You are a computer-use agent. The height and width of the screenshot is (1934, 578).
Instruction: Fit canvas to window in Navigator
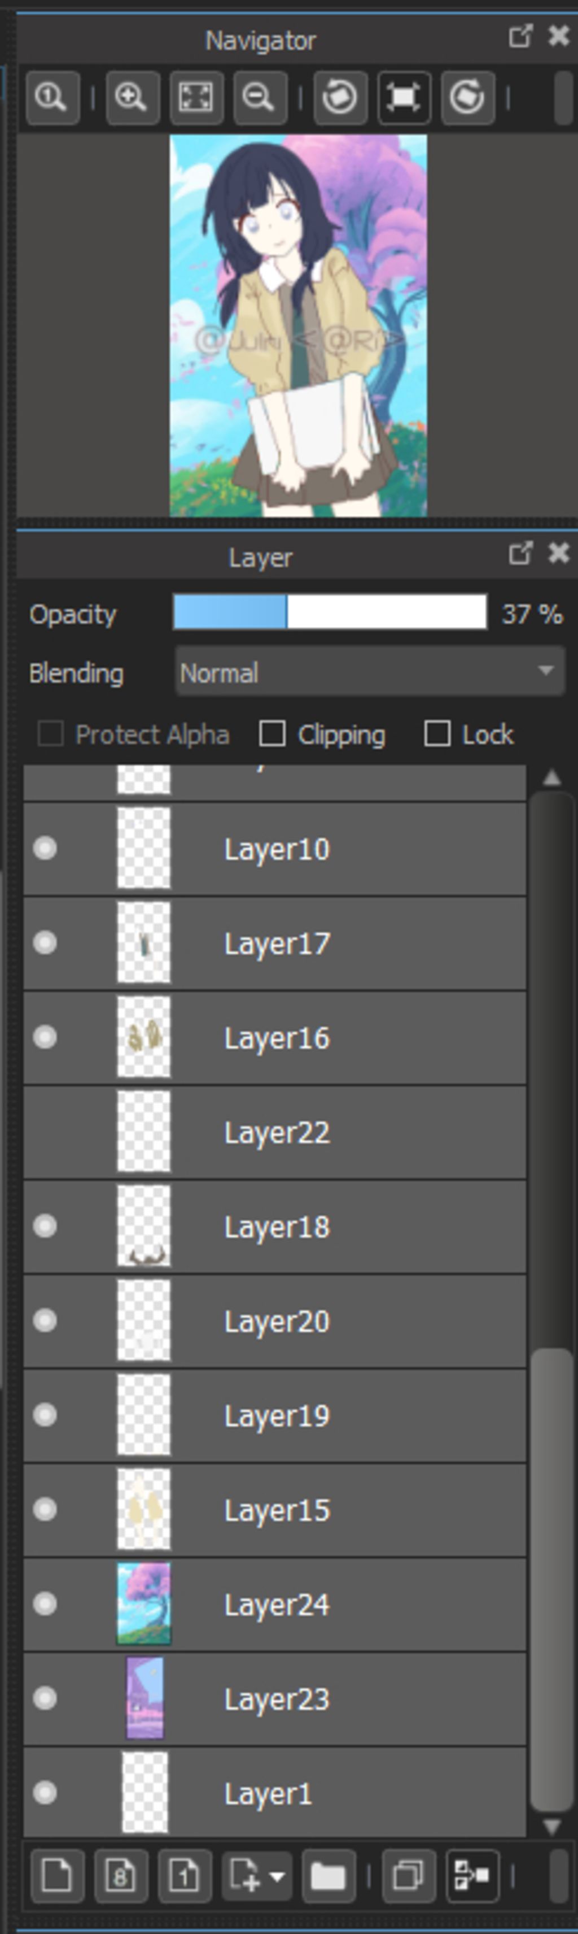[x=196, y=98]
